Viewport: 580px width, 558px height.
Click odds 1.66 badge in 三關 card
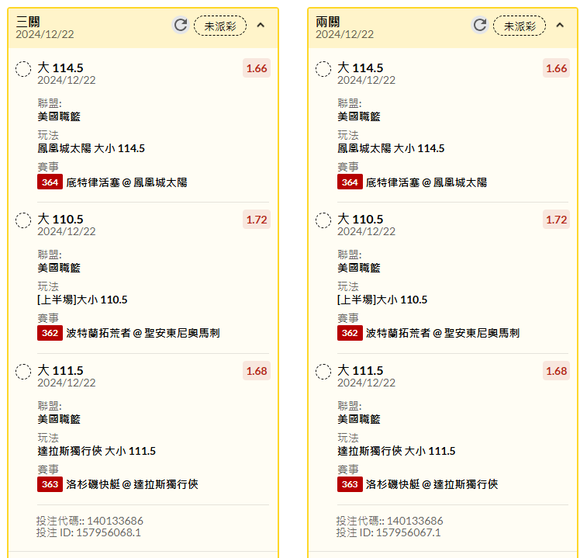click(257, 68)
